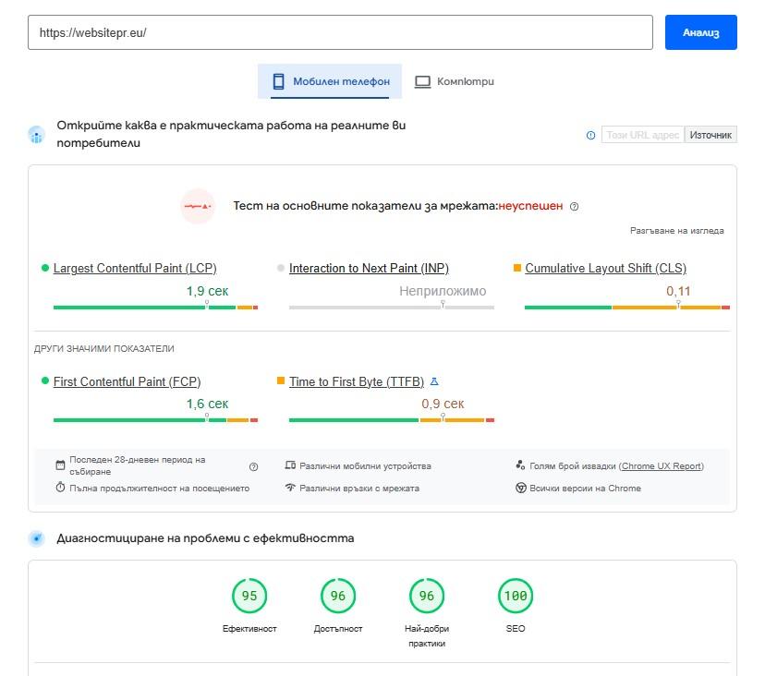Switch to the Компютри tab

click(x=455, y=81)
